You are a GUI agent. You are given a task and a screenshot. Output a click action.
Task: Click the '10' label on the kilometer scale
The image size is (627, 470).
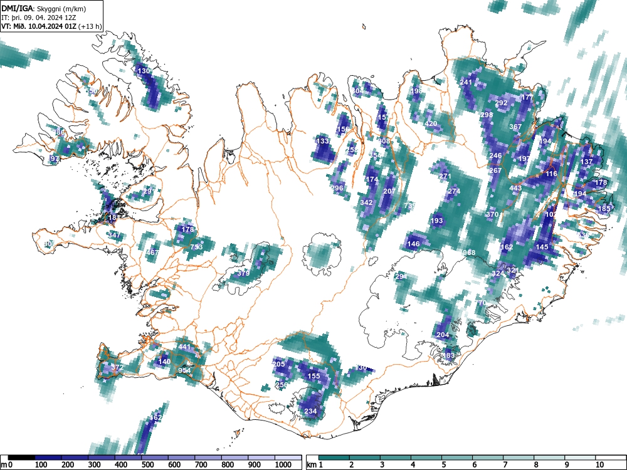(x=599, y=465)
